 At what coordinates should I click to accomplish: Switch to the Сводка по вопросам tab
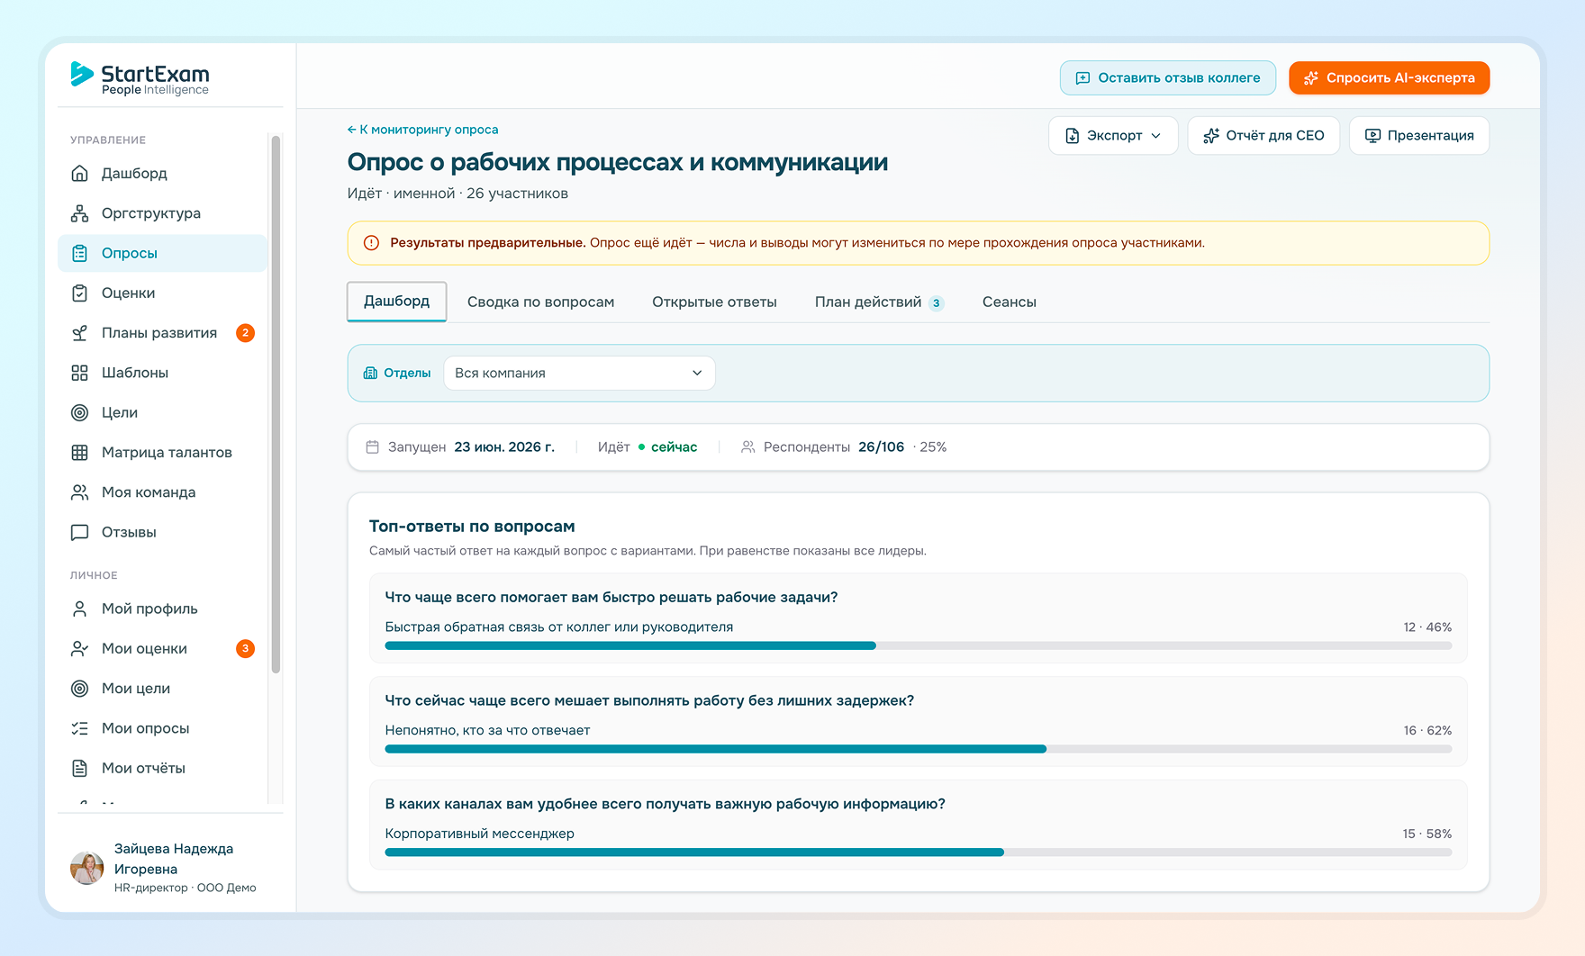click(x=540, y=302)
